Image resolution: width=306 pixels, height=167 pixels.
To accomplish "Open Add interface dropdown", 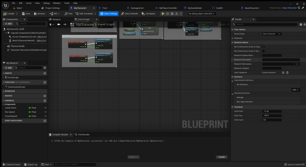I will (296, 90).
